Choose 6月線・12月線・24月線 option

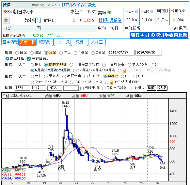[x=32, y=70]
